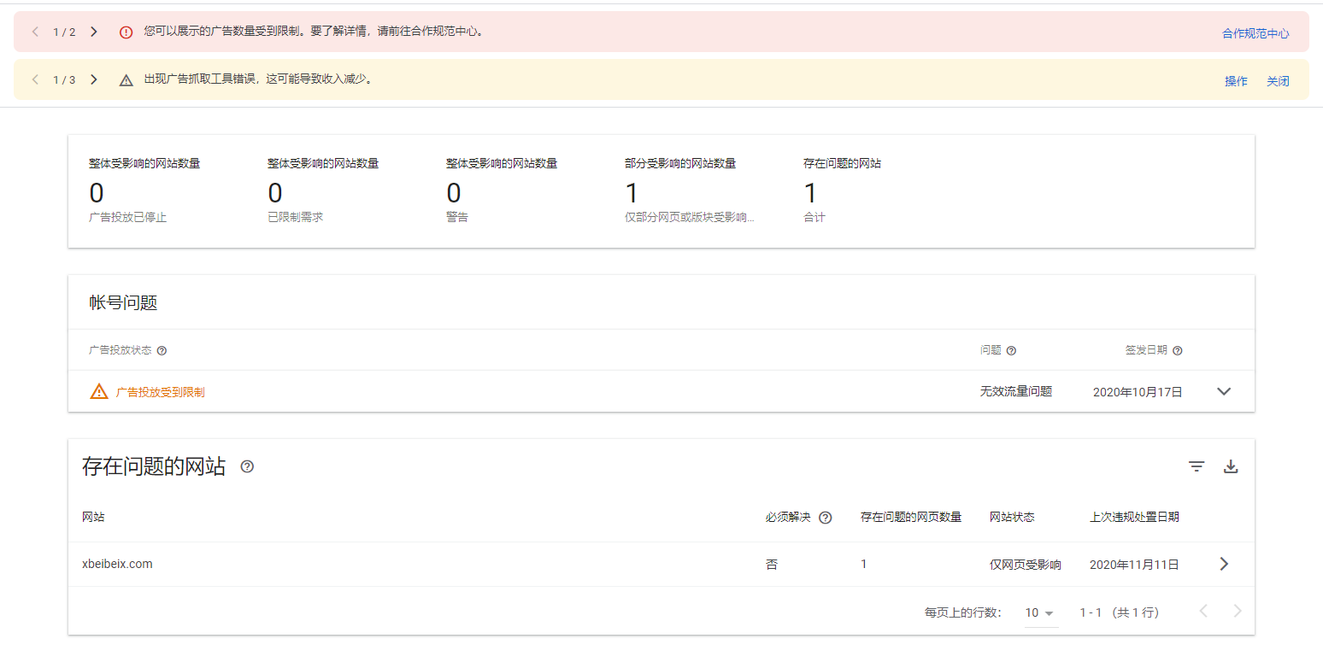Click the 广告投放已停止 summary count
1323x662 pixels.
[97, 193]
